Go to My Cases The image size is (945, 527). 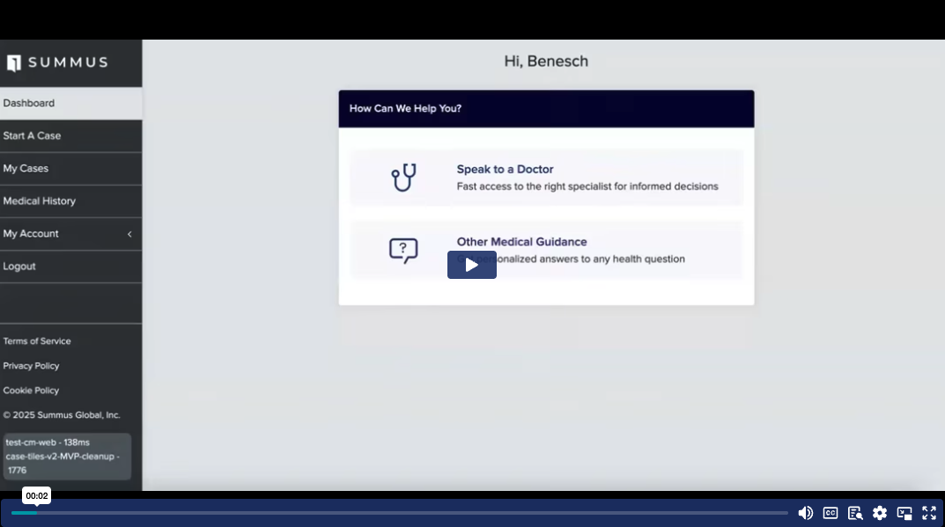point(26,168)
